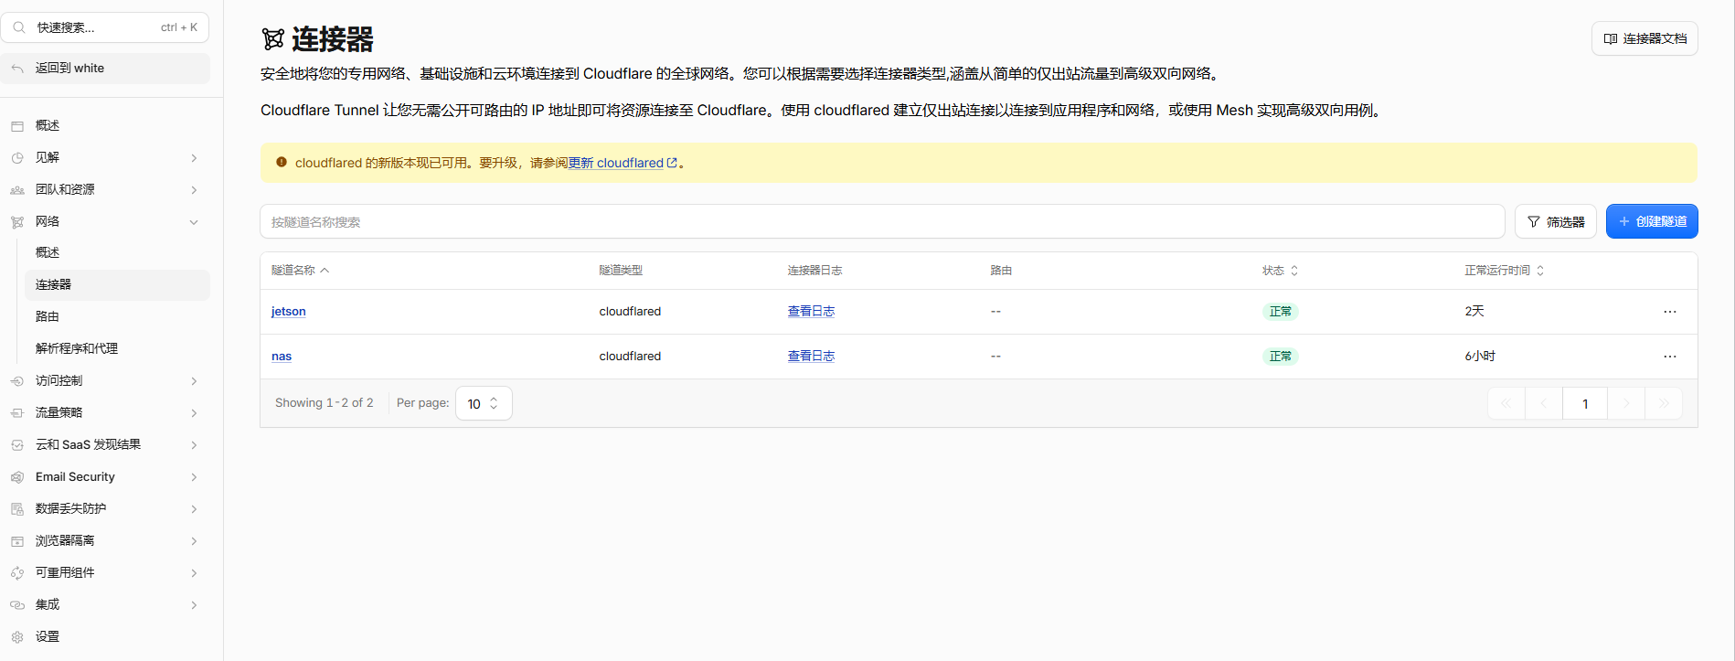Go to the last page of results
This screenshot has width=1735, height=661.
click(1664, 403)
